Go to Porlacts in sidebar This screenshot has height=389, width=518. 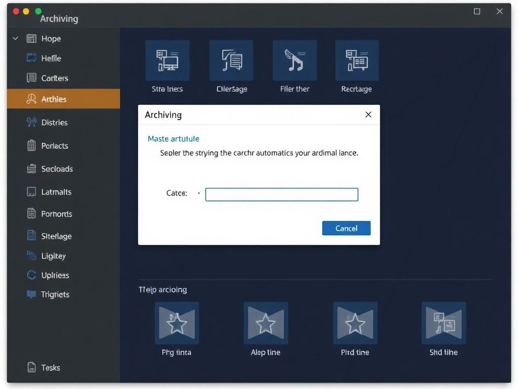tap(55, 146)
